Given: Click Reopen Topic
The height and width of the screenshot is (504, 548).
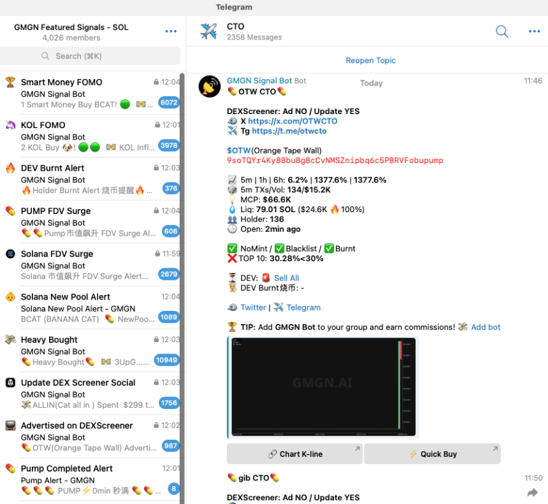Looking at the screenshot, I should [370, 60].
